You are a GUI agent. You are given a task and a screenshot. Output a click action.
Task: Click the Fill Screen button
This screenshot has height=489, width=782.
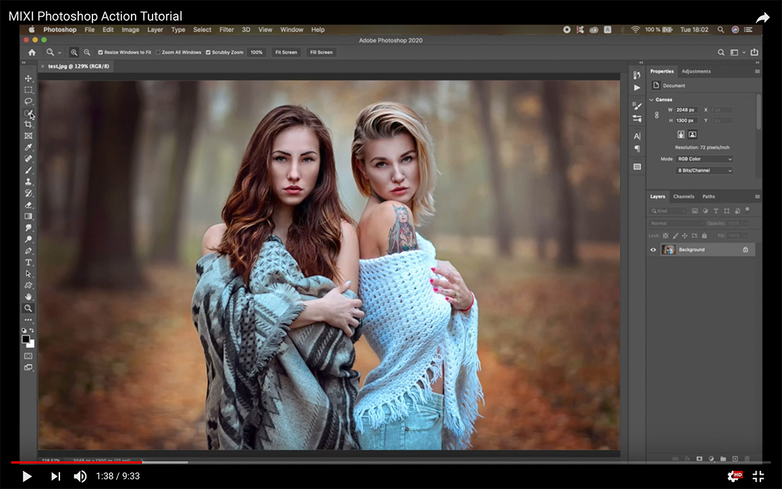(321, 52)
